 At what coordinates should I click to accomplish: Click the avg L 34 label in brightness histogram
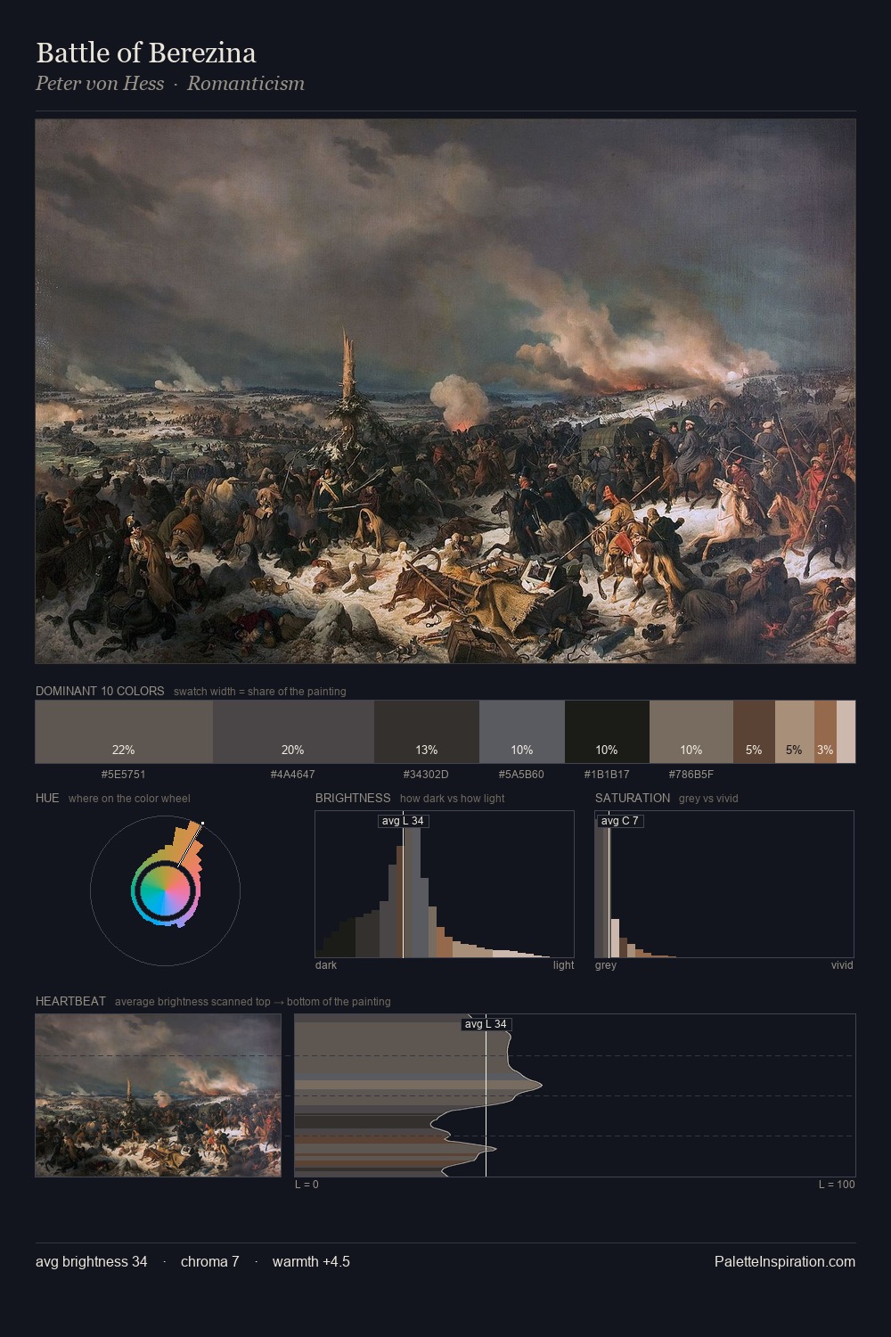(x=403, y=821)
